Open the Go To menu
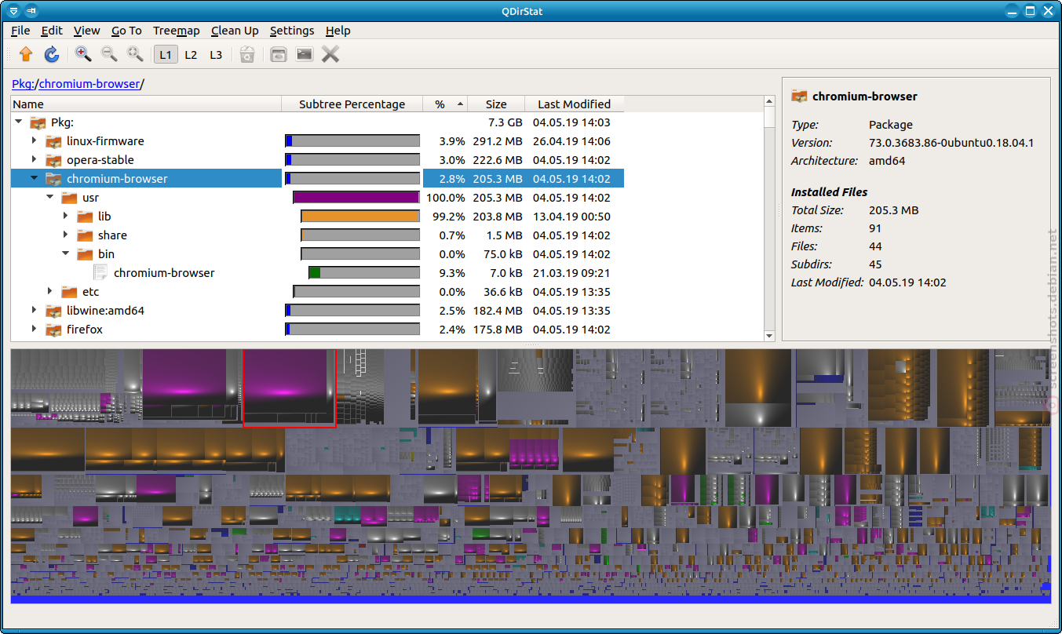 pyautogui.click(x=126, y=31)
